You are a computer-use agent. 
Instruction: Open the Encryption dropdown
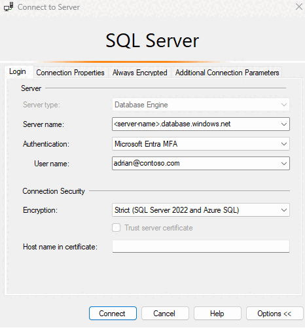[x=201, y=210]
